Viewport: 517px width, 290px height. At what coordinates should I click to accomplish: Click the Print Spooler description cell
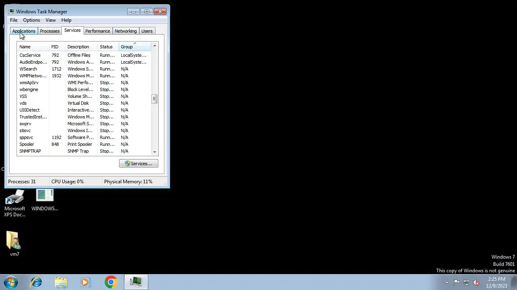(80, 144)
